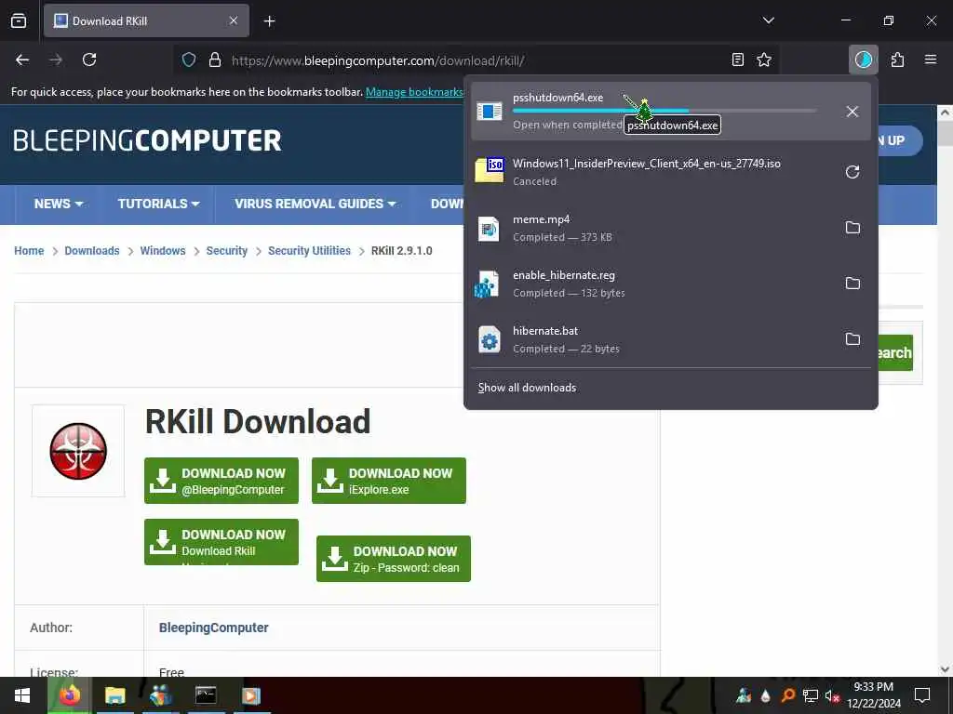Click the BleepingComputer site logo
Image resolution: width=953 pixels, height=714 pixels.
pyautogui.click(x=147, y=141)
